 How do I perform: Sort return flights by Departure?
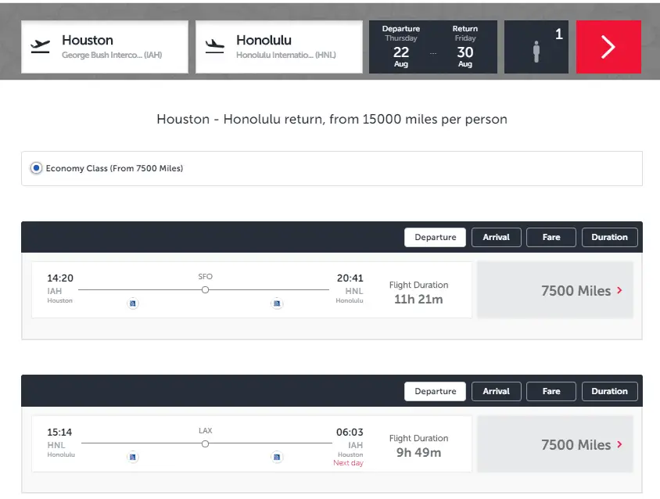coord(436,391)
